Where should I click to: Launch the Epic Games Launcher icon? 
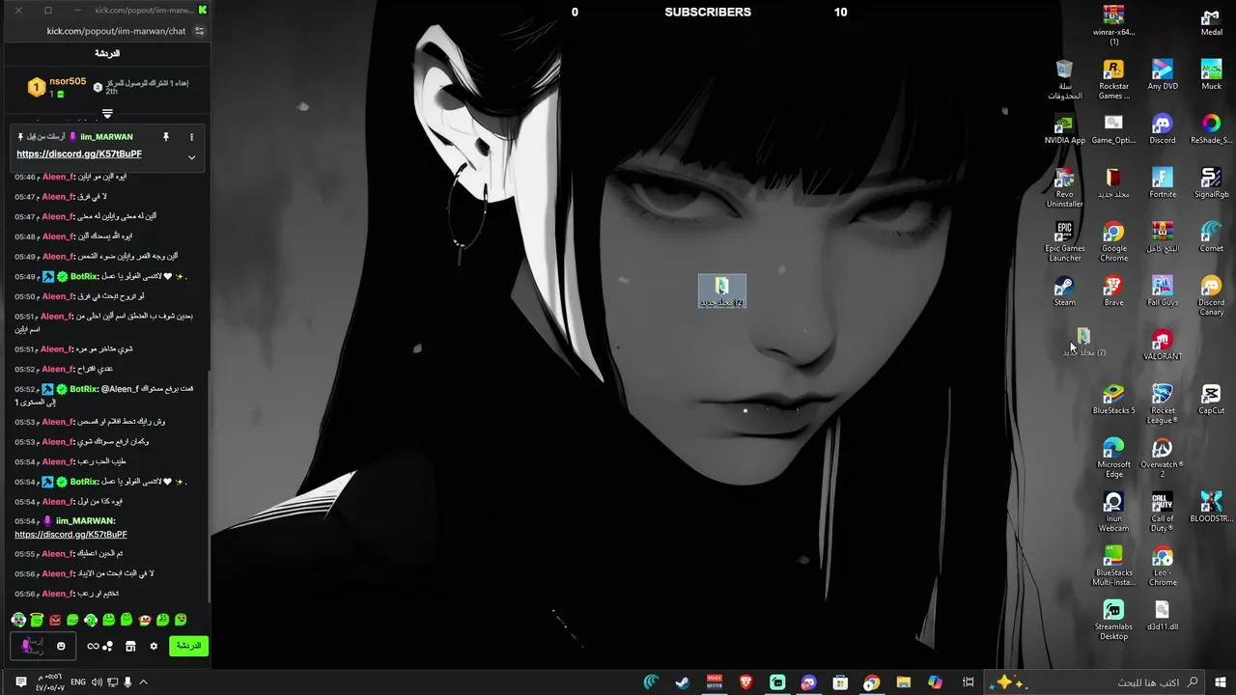coord(1064,242)
